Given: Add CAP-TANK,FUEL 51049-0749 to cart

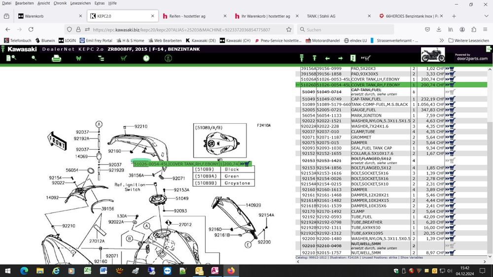Looking at the screenshot, I should pos(450,99).
